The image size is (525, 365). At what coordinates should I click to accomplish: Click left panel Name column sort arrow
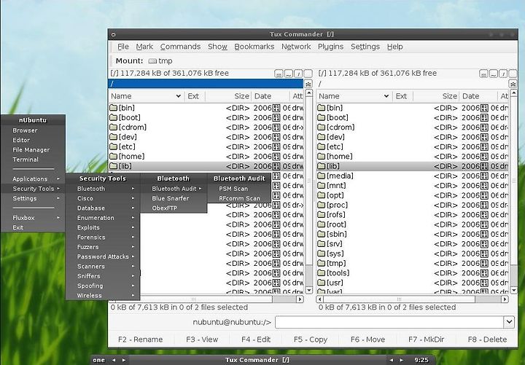179,96
